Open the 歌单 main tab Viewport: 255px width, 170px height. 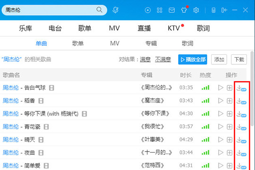click(x=85, y=28)
